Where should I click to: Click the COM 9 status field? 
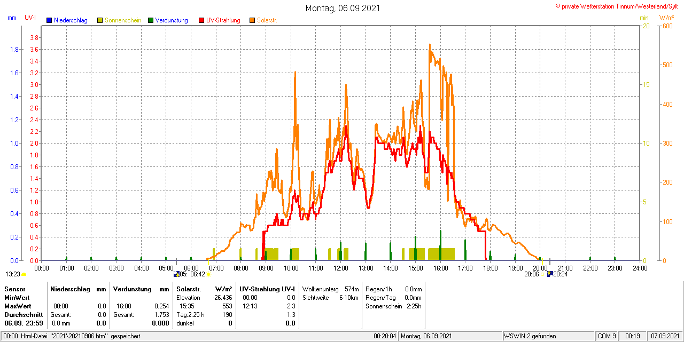[x=607, y=336]
